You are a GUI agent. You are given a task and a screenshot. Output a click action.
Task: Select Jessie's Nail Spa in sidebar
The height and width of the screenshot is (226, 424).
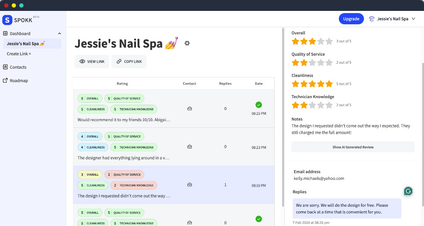(x=26, y=44)
